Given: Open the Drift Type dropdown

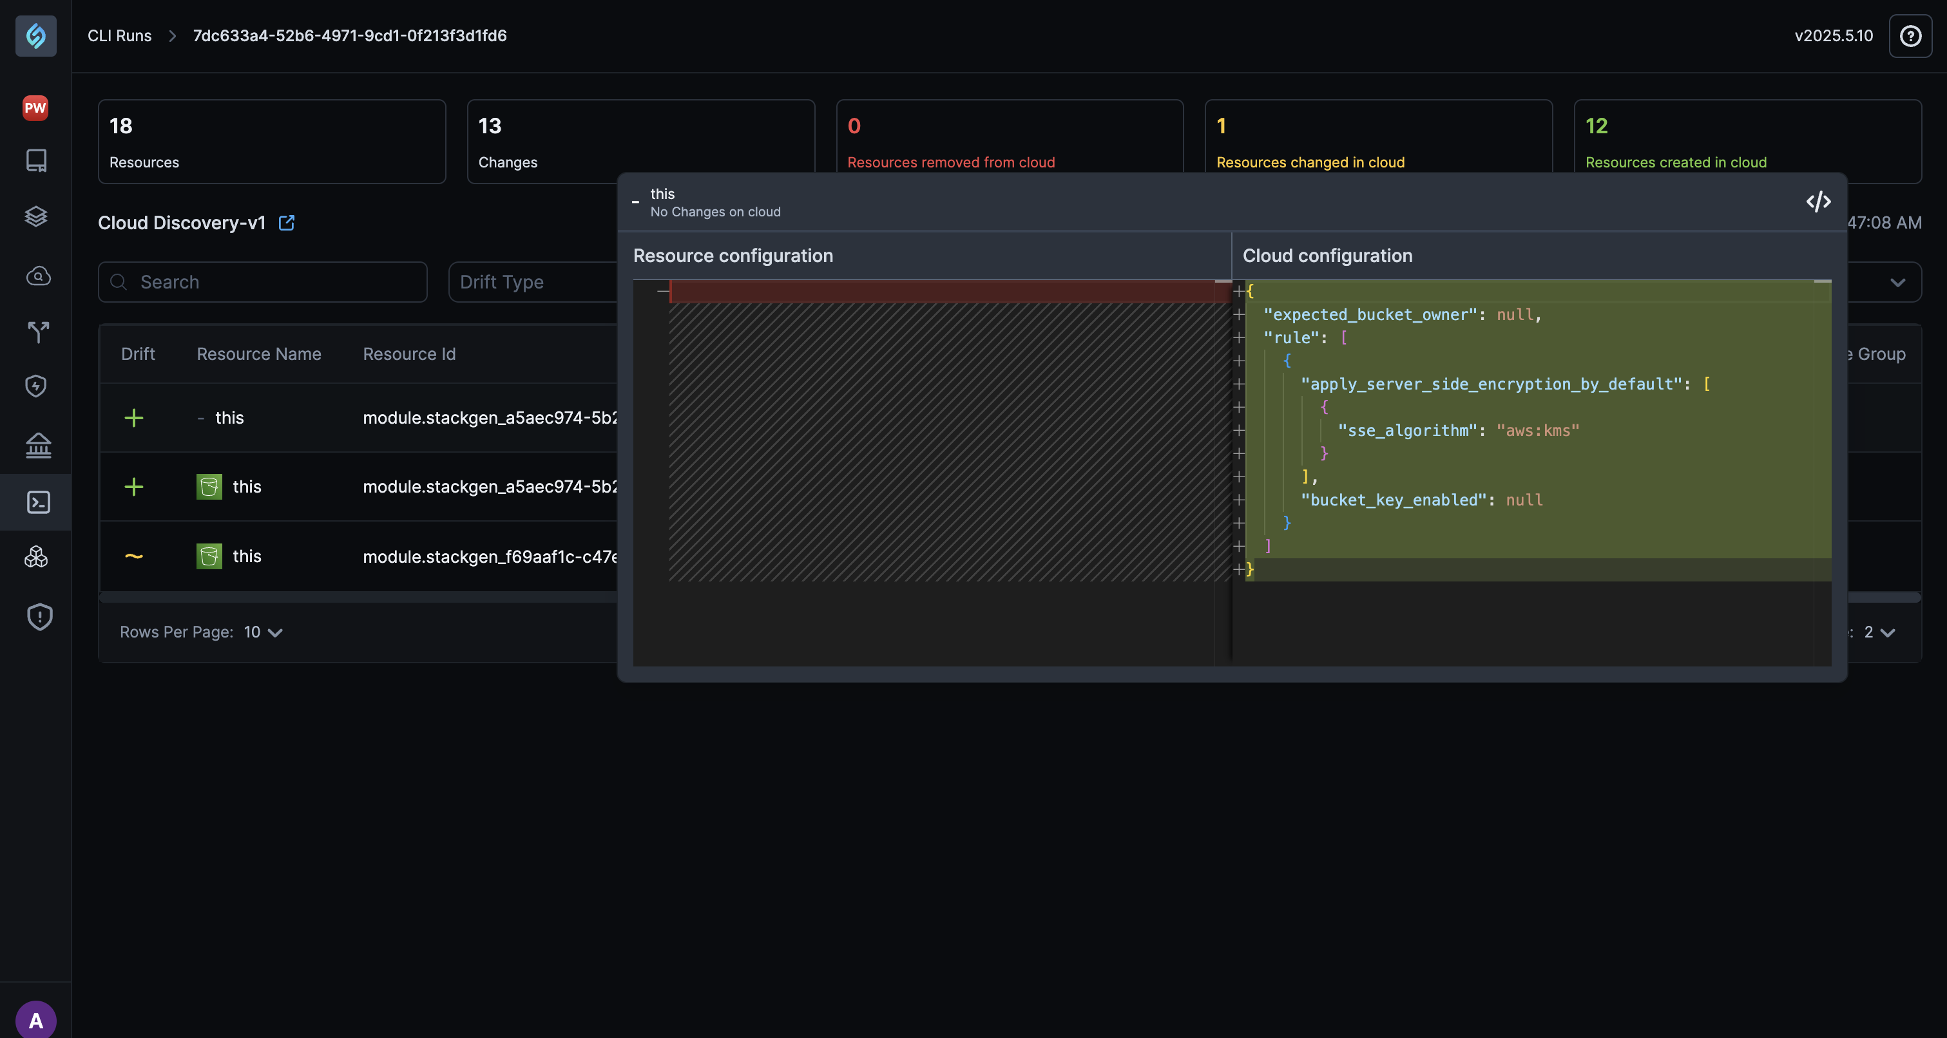Looking at the screenshot, I should 533,282.
